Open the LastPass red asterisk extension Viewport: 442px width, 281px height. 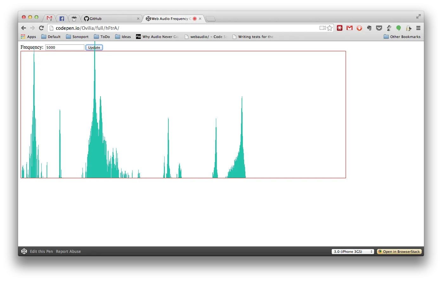pos(340,28)
